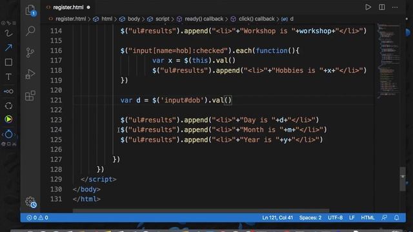Click the green play circle tool
413x232 pixels.
[x=8, y=119]
